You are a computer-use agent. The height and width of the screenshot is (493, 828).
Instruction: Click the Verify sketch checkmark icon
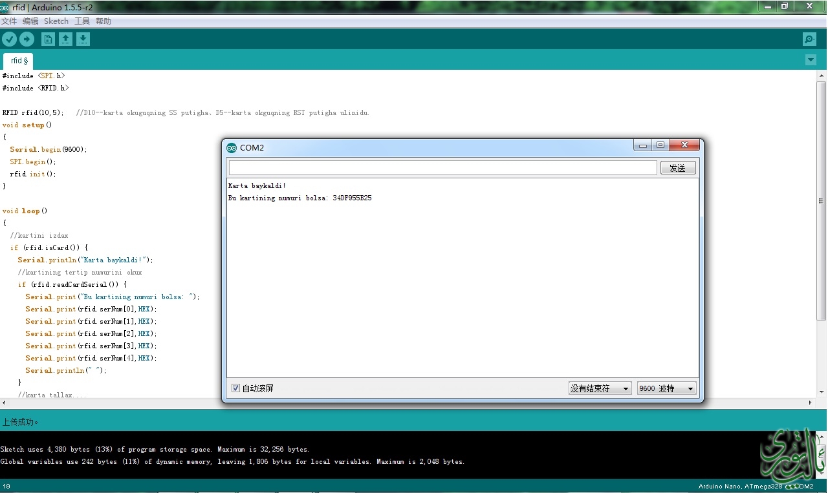[x=9, y=39]
